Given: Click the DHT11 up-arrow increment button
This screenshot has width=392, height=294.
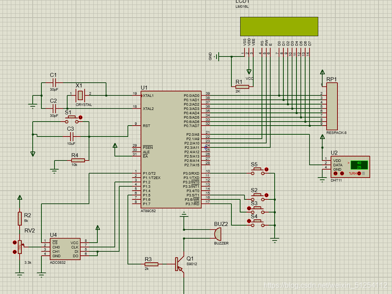Looking at the screenshot, I should [x=342, y=173].
